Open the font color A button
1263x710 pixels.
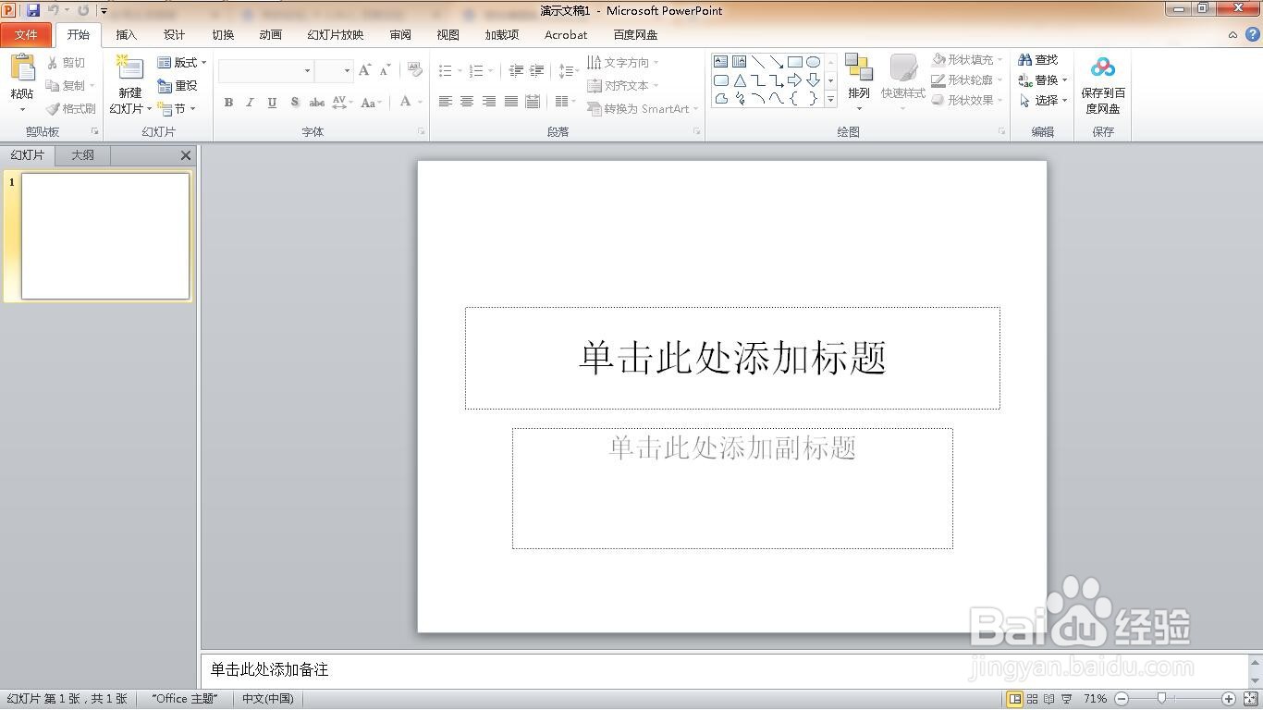coord(411,103)
